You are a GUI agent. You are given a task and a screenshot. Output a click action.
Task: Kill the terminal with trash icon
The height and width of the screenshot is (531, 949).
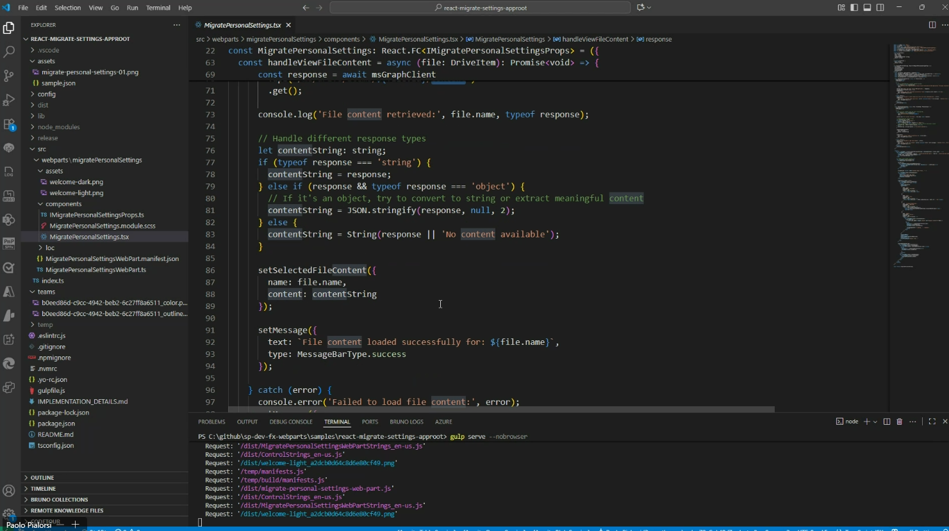coord(899,422)
